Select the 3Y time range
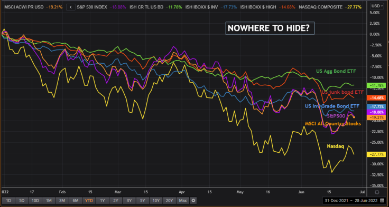This screenshot has height=207, width=389. (x=129, y=200)
